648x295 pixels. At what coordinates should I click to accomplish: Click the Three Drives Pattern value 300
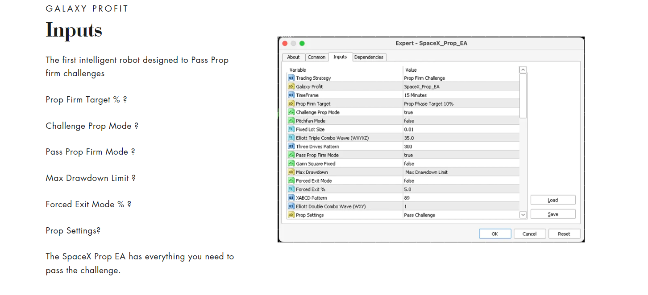pyautogui.click(x=408, y=146)
